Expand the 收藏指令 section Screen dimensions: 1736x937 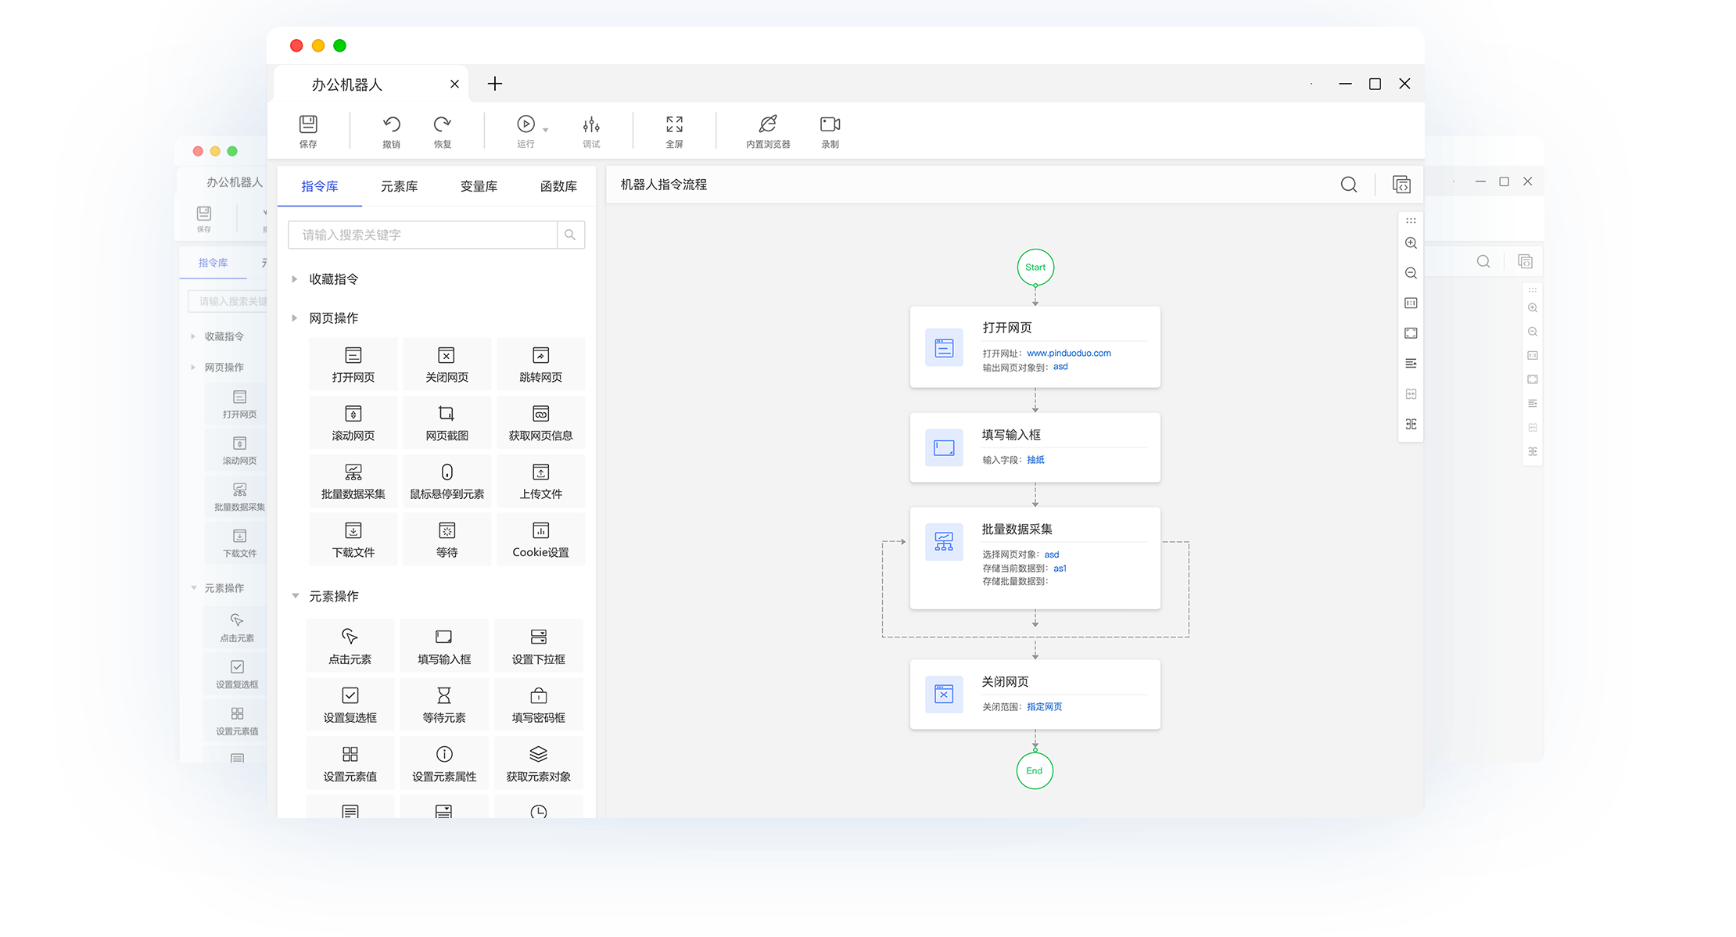click(x=295, y=279)
